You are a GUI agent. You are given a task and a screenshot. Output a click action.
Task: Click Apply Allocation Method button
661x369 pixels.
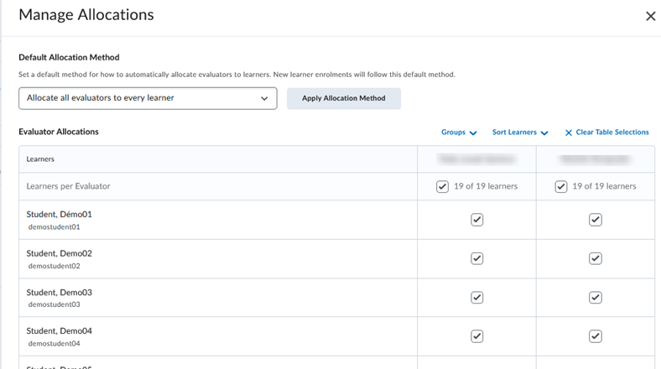tap(343, 98)
